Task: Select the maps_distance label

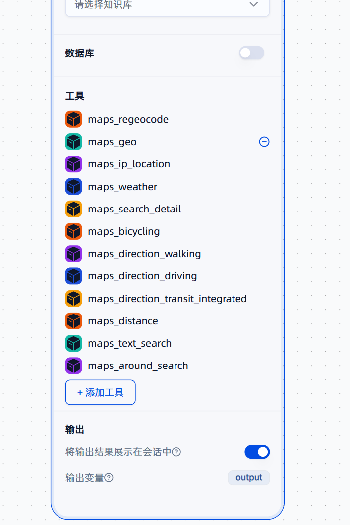Action: [123, 321]
